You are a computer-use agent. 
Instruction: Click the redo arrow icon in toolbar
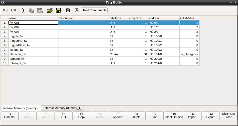coord(13,10)
